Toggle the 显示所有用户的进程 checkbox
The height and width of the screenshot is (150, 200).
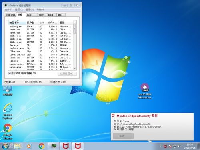(10, 73)
